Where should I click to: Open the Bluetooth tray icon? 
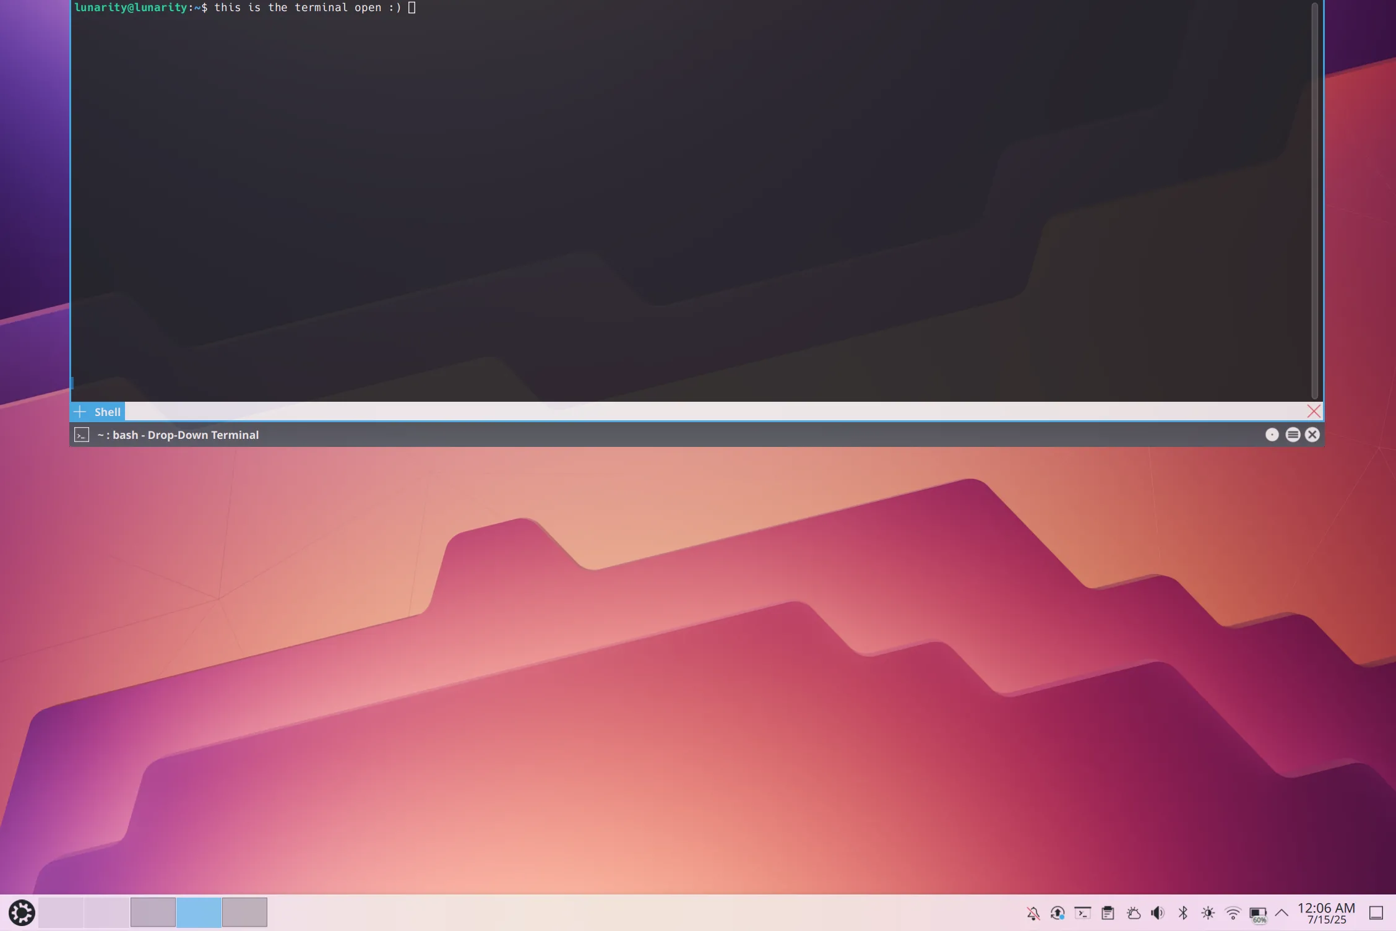click(1183, 913)
